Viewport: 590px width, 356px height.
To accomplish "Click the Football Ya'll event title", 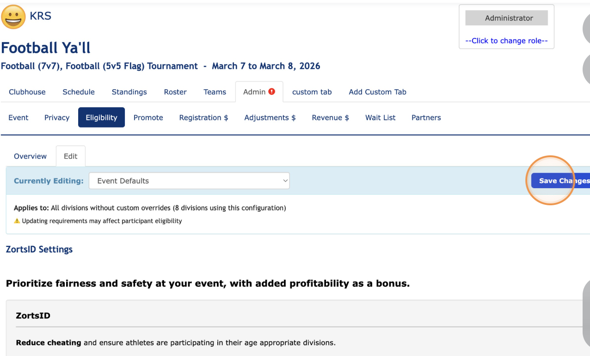I will tap(46, 48).
